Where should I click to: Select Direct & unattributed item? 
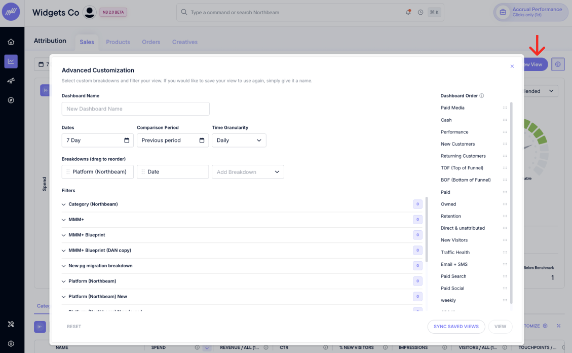pyautogui.click(x=463, y=228)
